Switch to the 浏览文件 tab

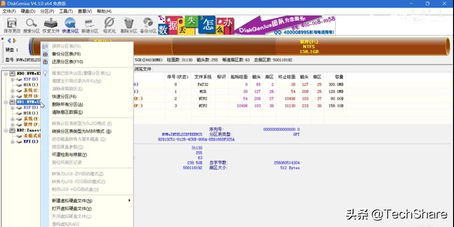click(142, 69)
